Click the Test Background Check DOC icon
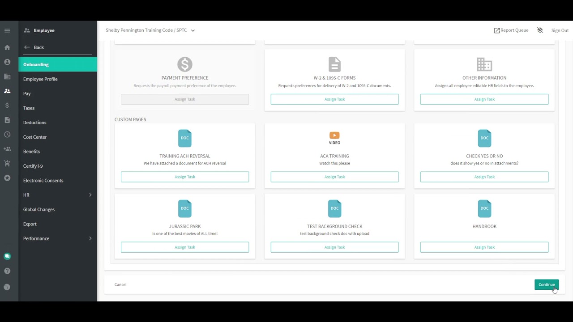This screenshot has height=322, width=573. 335,209
